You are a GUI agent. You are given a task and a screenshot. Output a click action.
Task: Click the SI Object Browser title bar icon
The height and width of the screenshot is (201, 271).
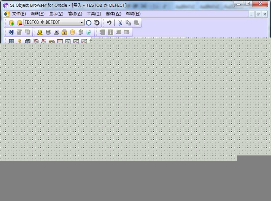[x=6, y=5]
